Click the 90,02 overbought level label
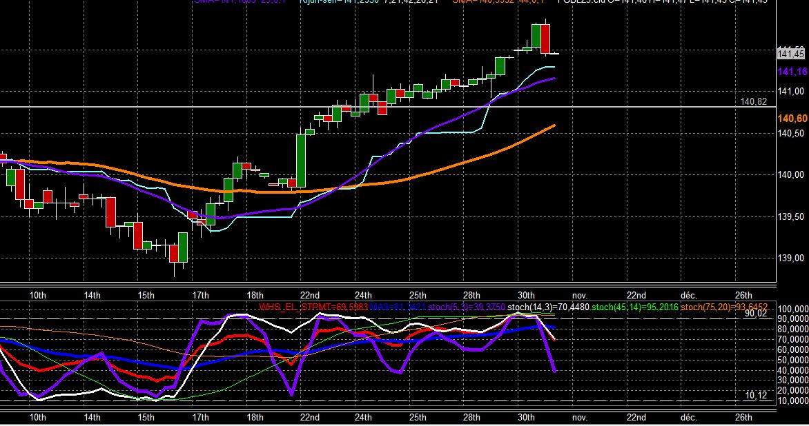The width and height of the screenshot is (809, 426). (x=756, y=313)
